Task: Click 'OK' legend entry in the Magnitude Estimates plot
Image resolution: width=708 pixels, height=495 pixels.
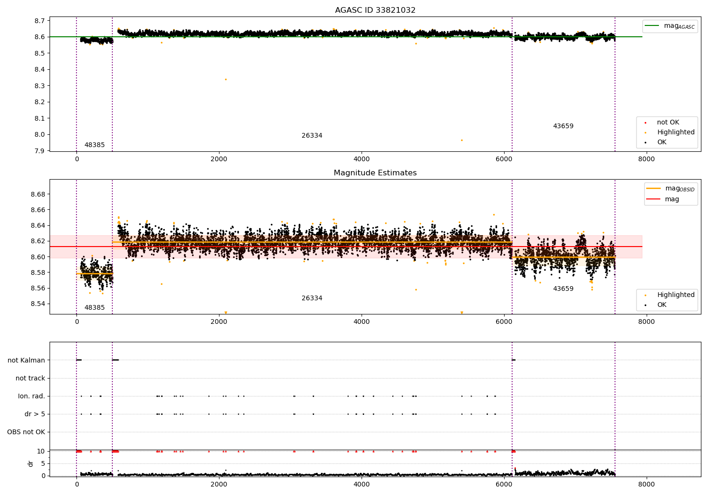Action: pyautogui.click(x=656, y=305)
